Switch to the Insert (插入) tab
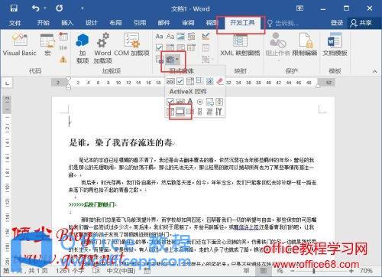The height and width of the screenshot is (277, 382). coord(67,23)
